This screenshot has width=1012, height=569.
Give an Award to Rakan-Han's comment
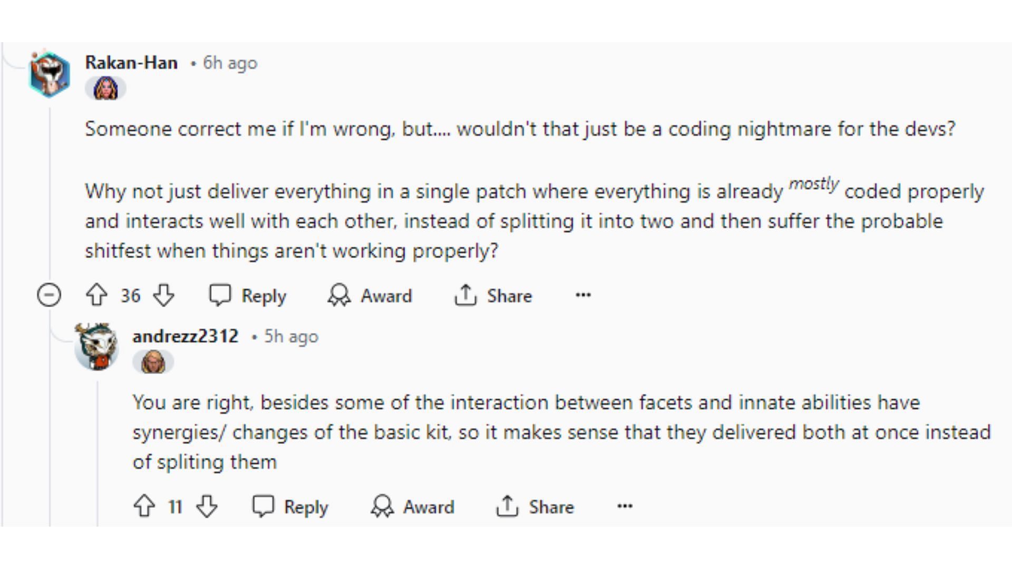(370, 296)
